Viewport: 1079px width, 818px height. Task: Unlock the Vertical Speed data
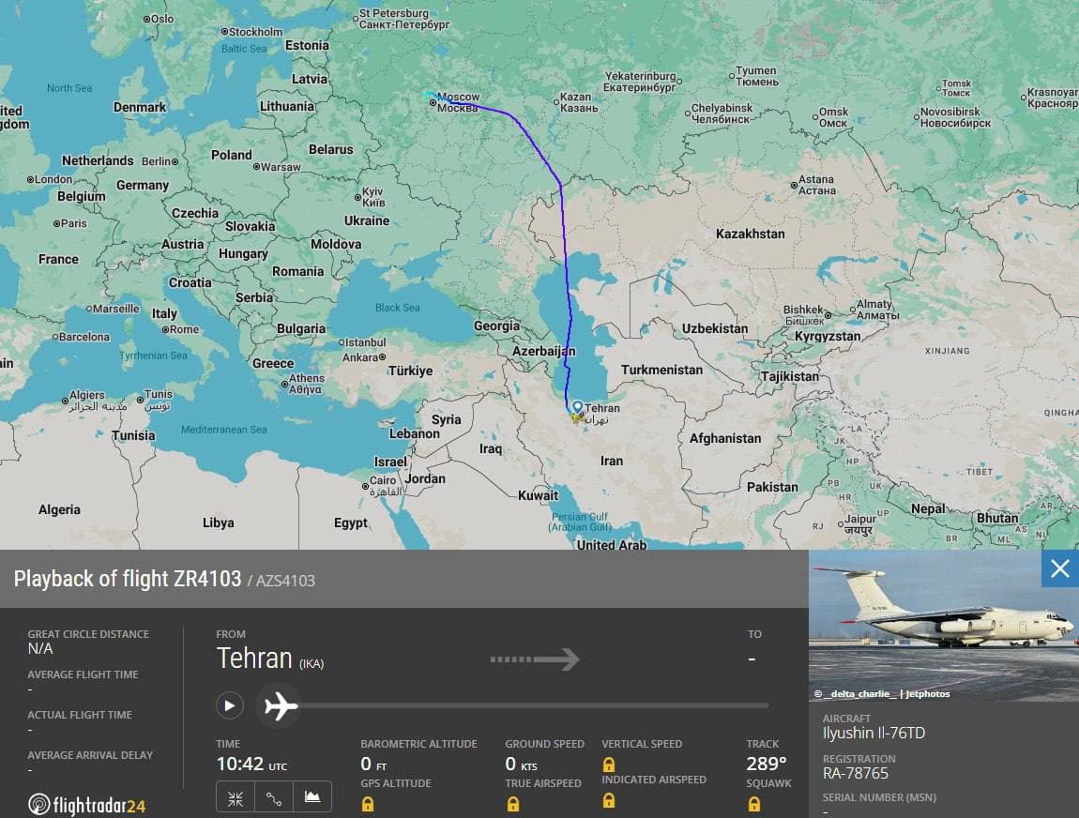tap(610, 765)
